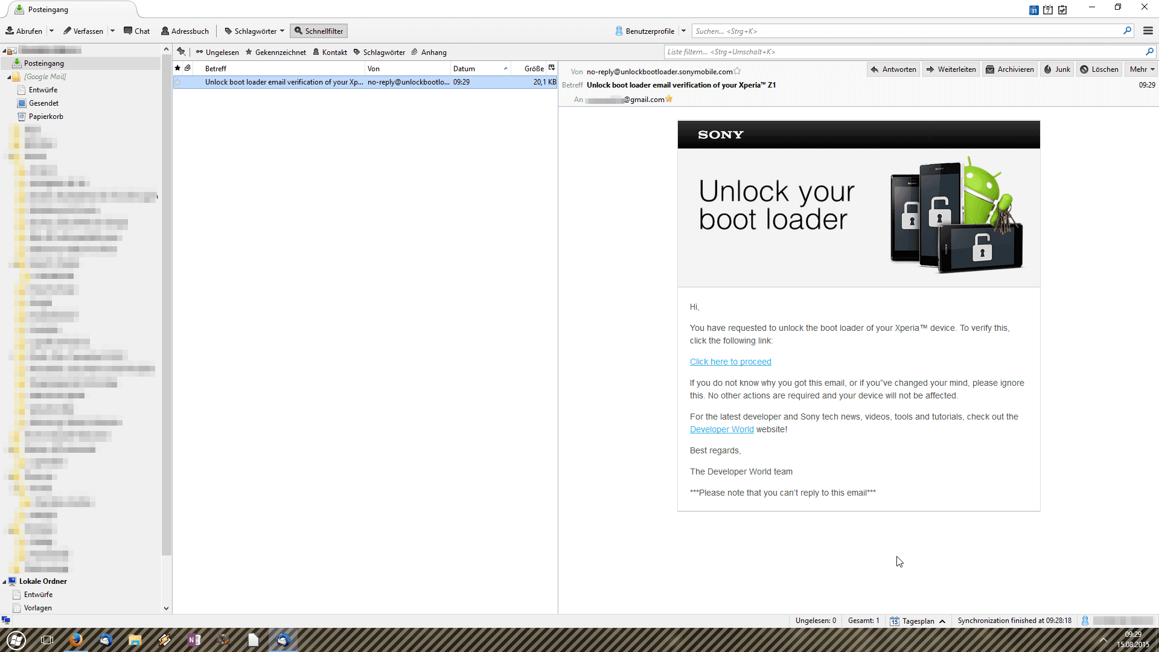Toggle the Kontakt quick filter
The height and width of the screenshot is (652, 1159).
click(330, 53)
